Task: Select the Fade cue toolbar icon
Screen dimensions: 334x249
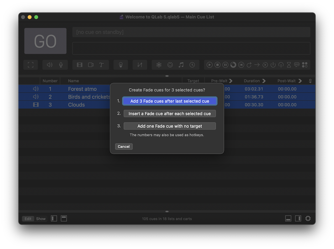Action: 140,65
